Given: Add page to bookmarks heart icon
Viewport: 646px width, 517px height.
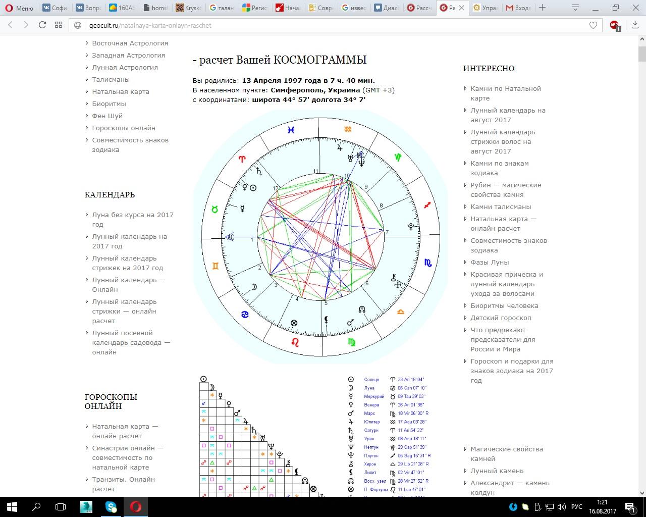Looking at the screenshot, I should pos(593,25).
